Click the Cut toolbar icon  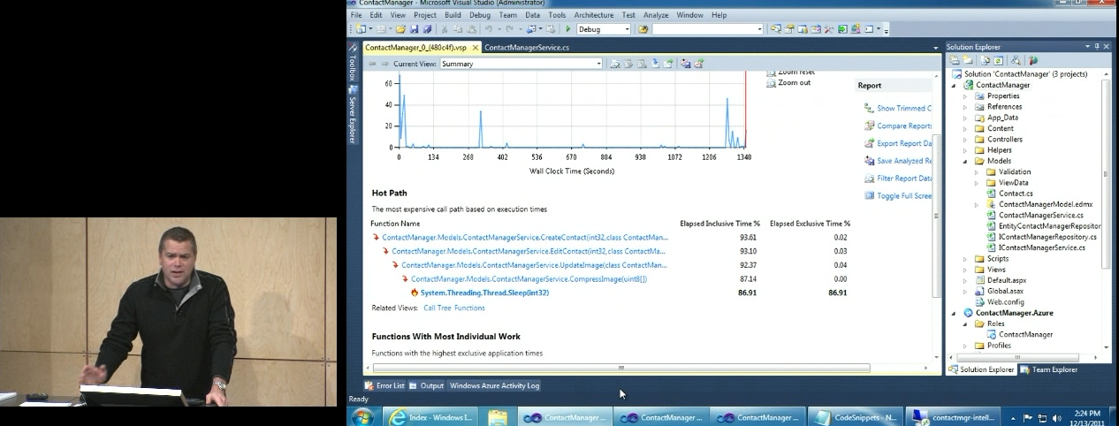445,29
